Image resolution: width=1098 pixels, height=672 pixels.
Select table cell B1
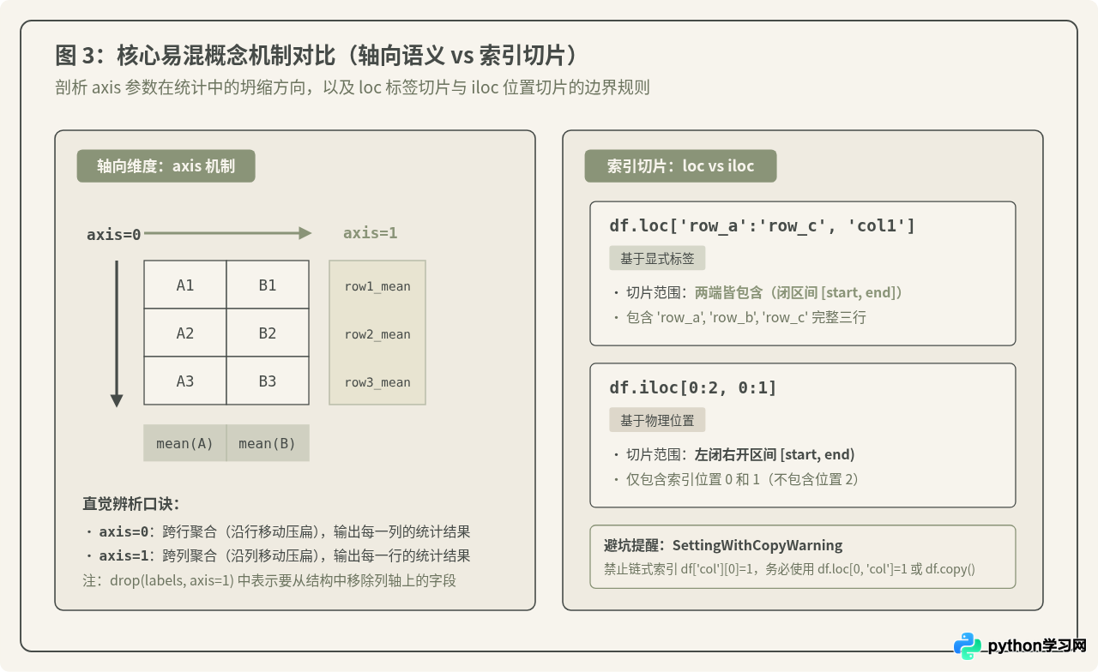click(268, 285)
